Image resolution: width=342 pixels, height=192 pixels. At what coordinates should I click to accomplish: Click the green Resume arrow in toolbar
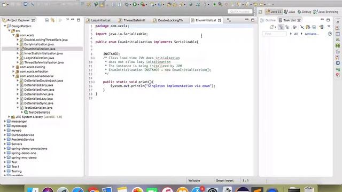click(x=215, y=4)
